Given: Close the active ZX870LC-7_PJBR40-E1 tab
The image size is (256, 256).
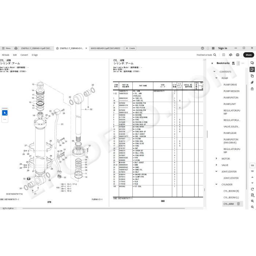Looking at the screenshot, I should (x=86, y=48).
